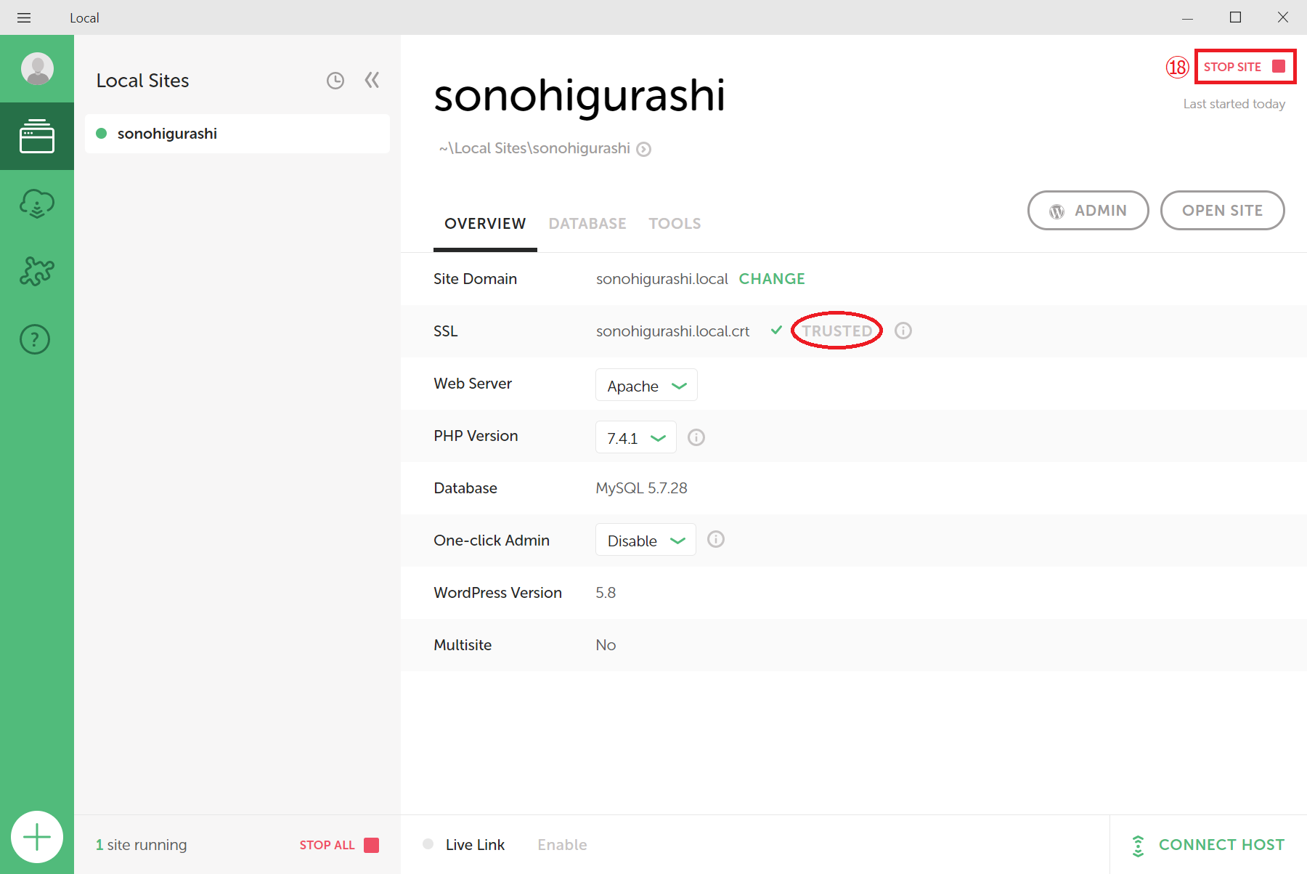Click Change next to site domain

coord(772,279)
